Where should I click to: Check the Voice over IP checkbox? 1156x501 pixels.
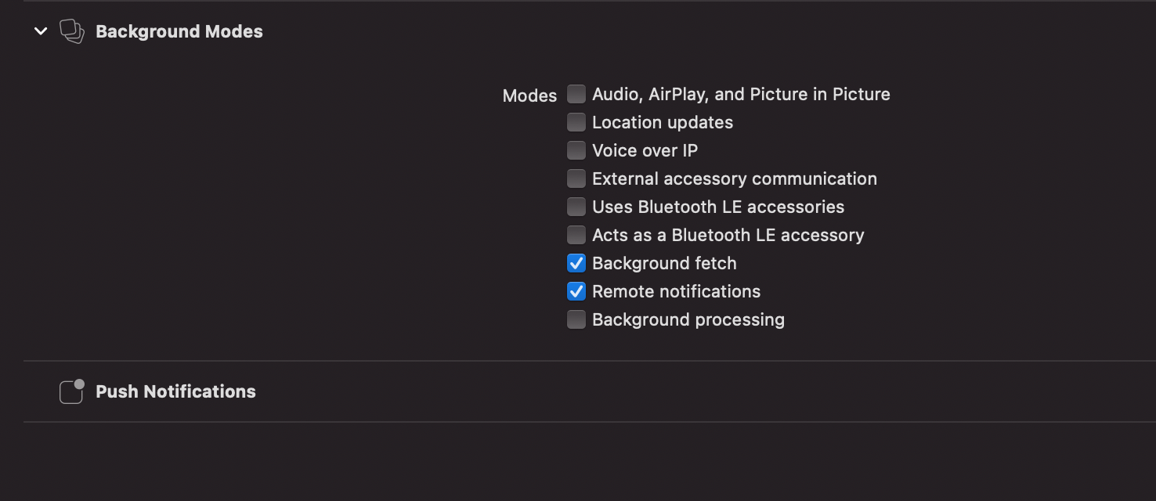(x=576, y=150)
